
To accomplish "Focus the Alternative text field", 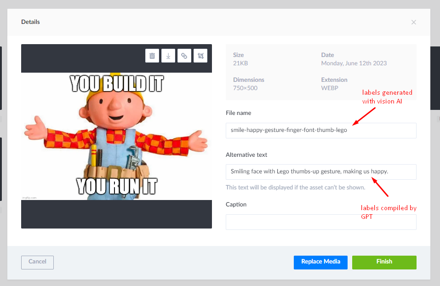I will [x=321, y=172].
